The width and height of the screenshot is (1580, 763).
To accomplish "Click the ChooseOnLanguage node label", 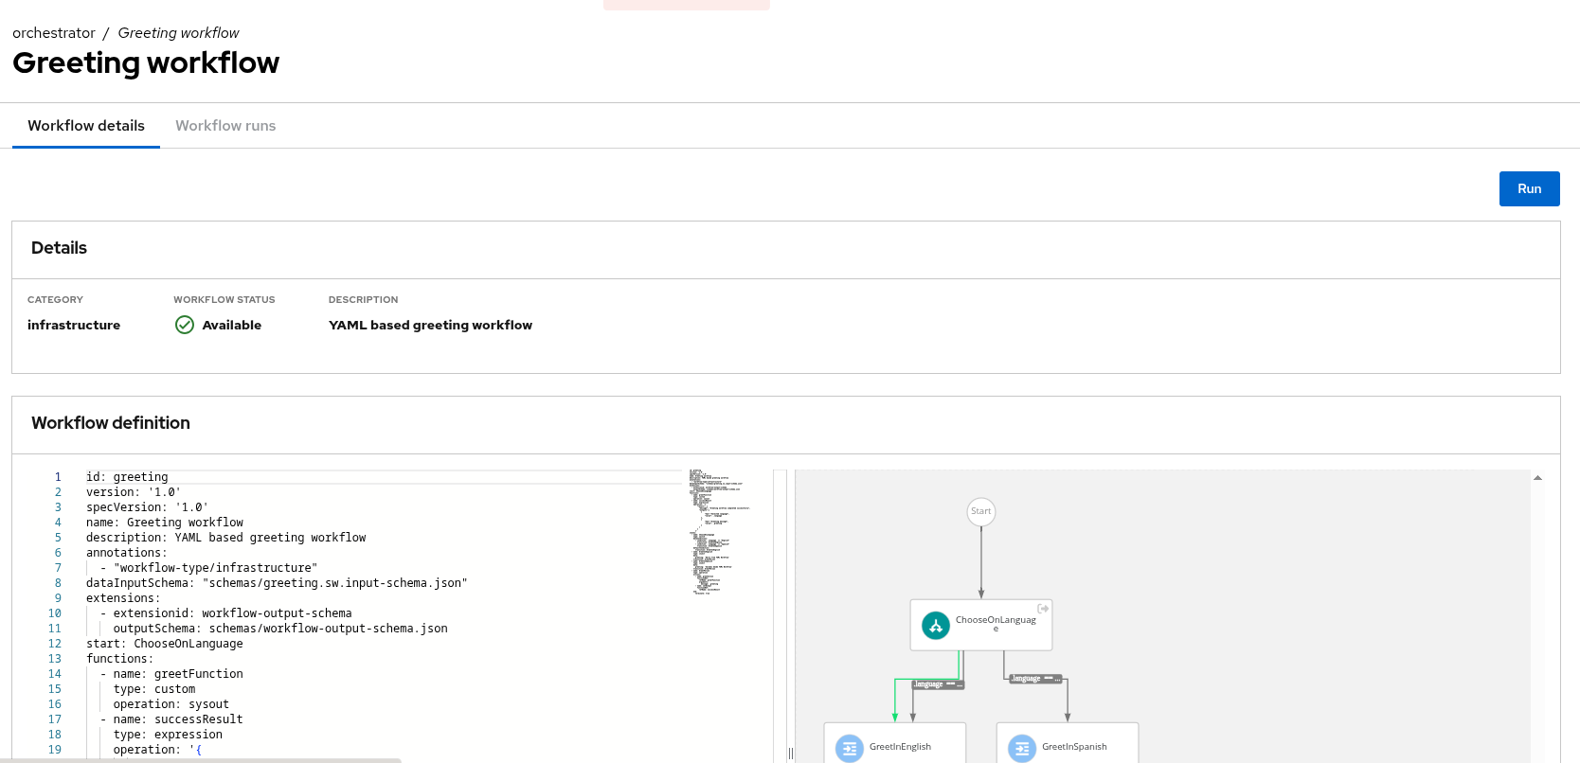I will tap(996, 624).
